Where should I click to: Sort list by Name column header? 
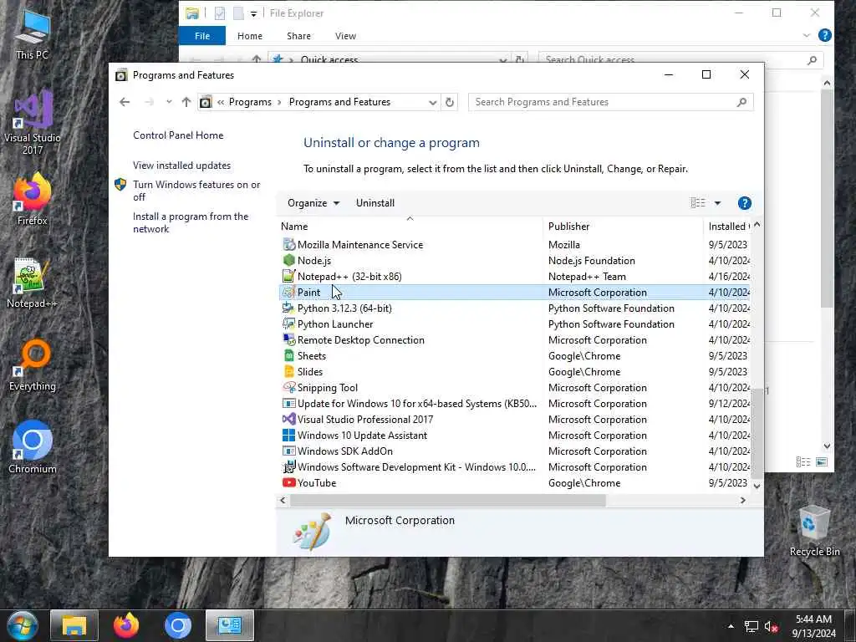(410, 226)
